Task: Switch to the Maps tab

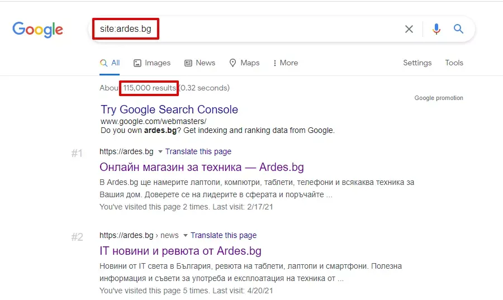Action: coord(244,63)
